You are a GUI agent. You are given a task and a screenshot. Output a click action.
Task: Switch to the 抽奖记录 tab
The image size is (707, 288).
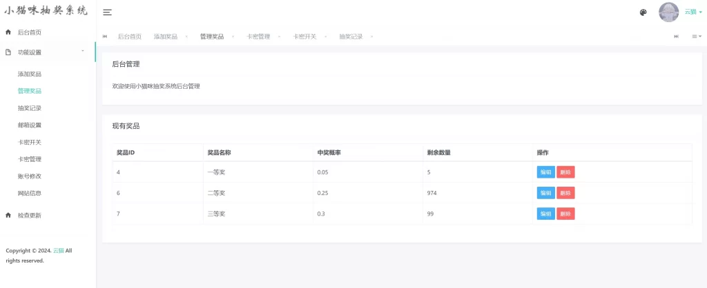pyautogui.click(x=351, y=37)
